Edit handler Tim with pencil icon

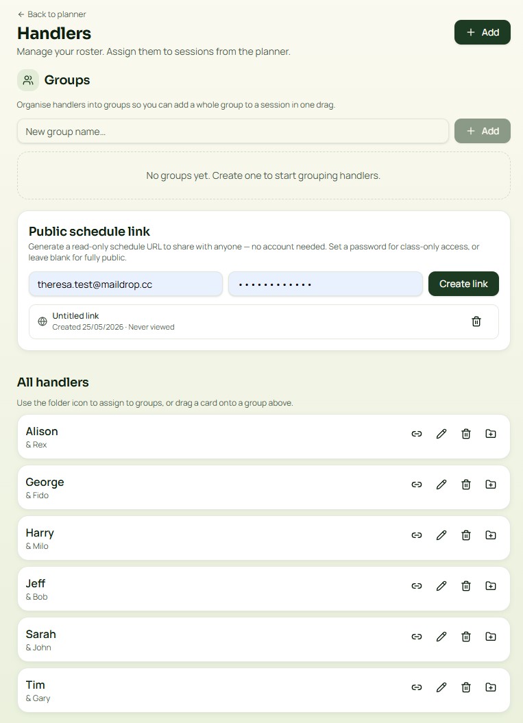[441, 687]
